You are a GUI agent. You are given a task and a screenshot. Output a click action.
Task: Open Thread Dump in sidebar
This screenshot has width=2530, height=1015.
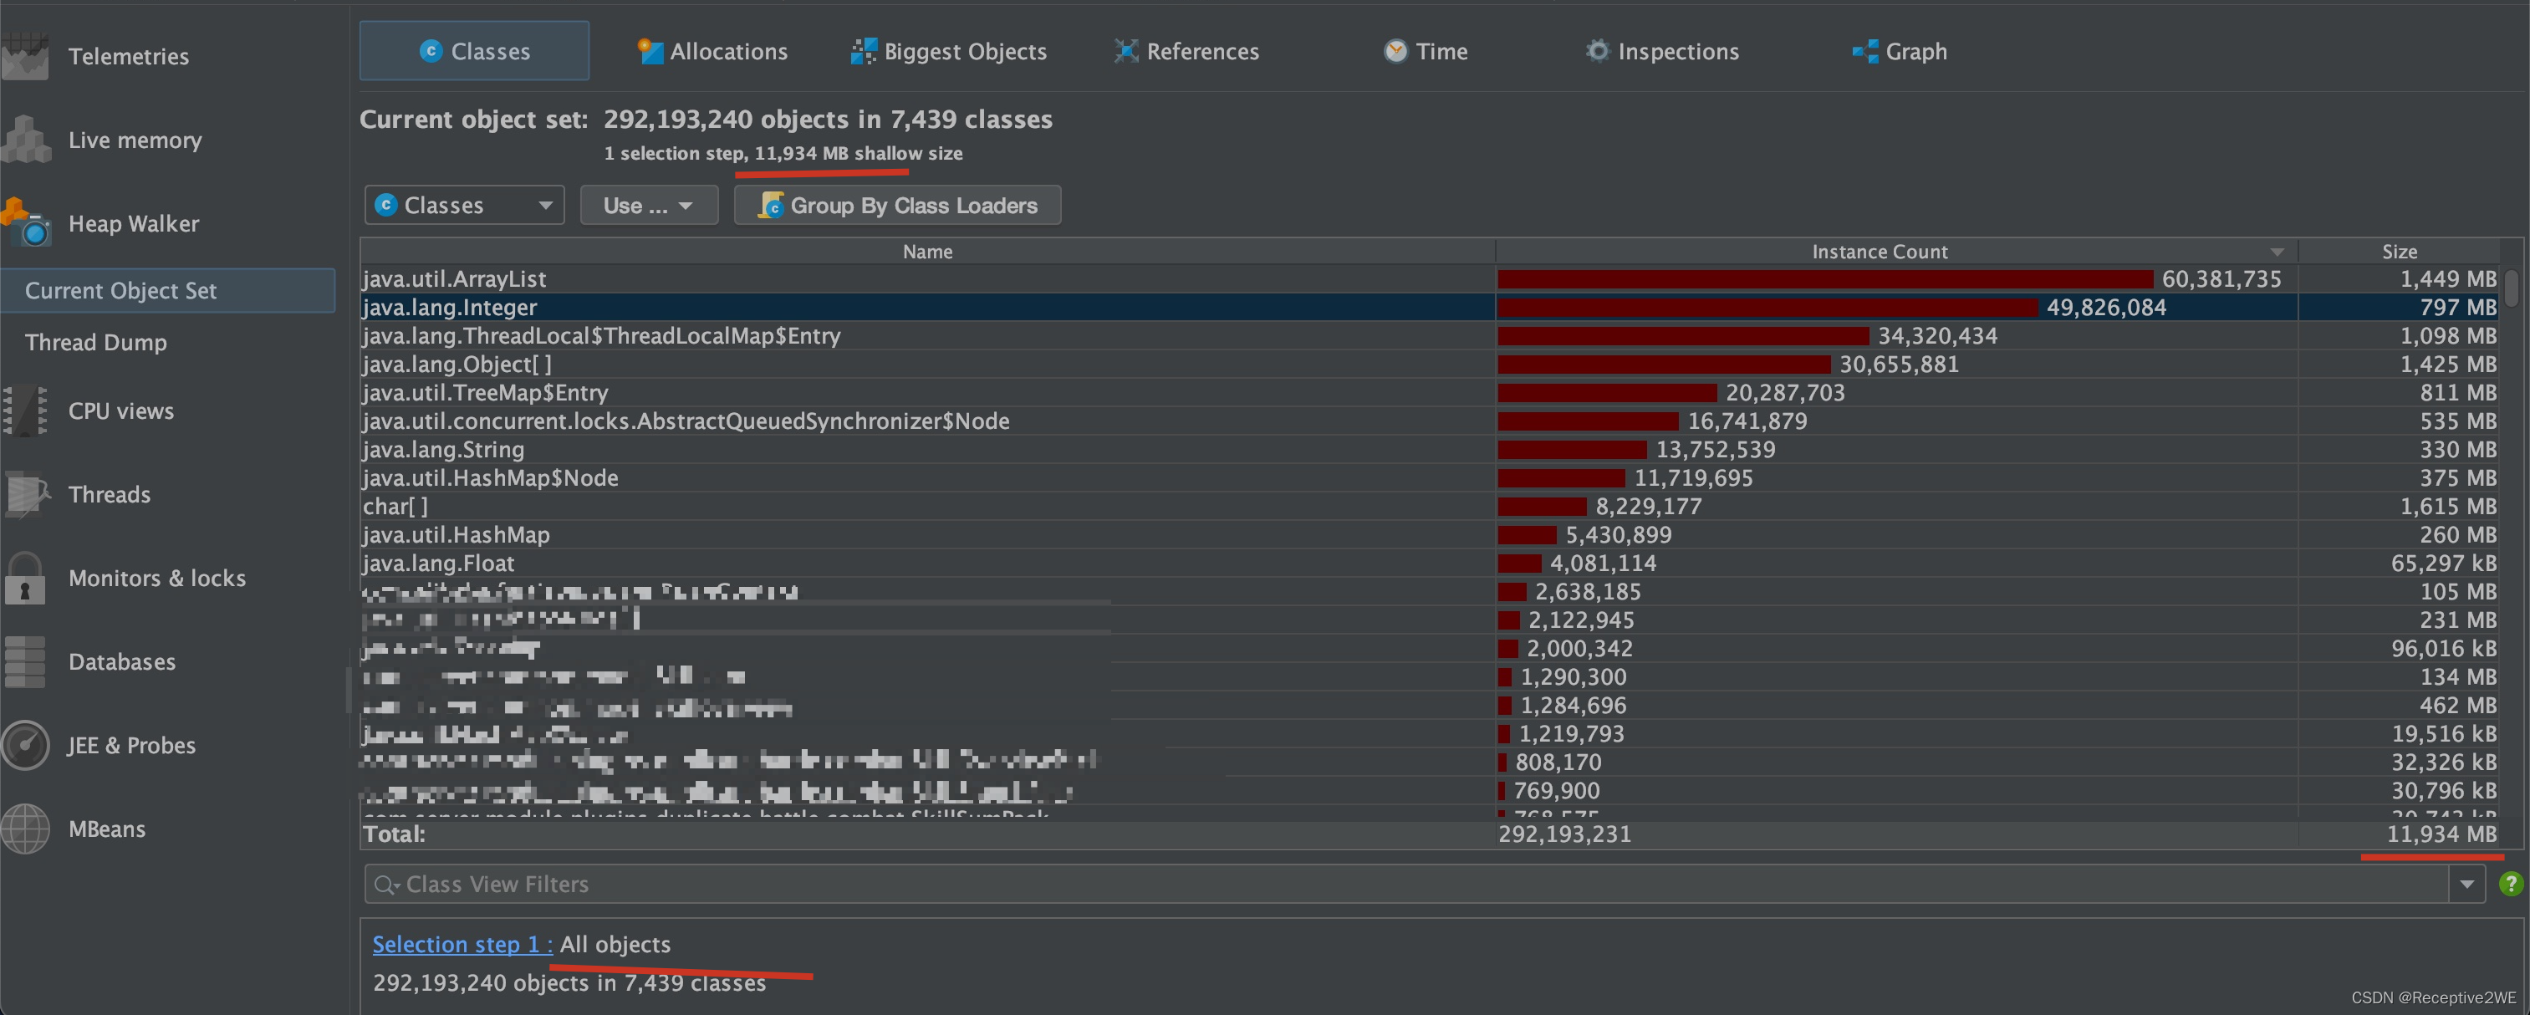pyautogui.click(x=95, y=342)
